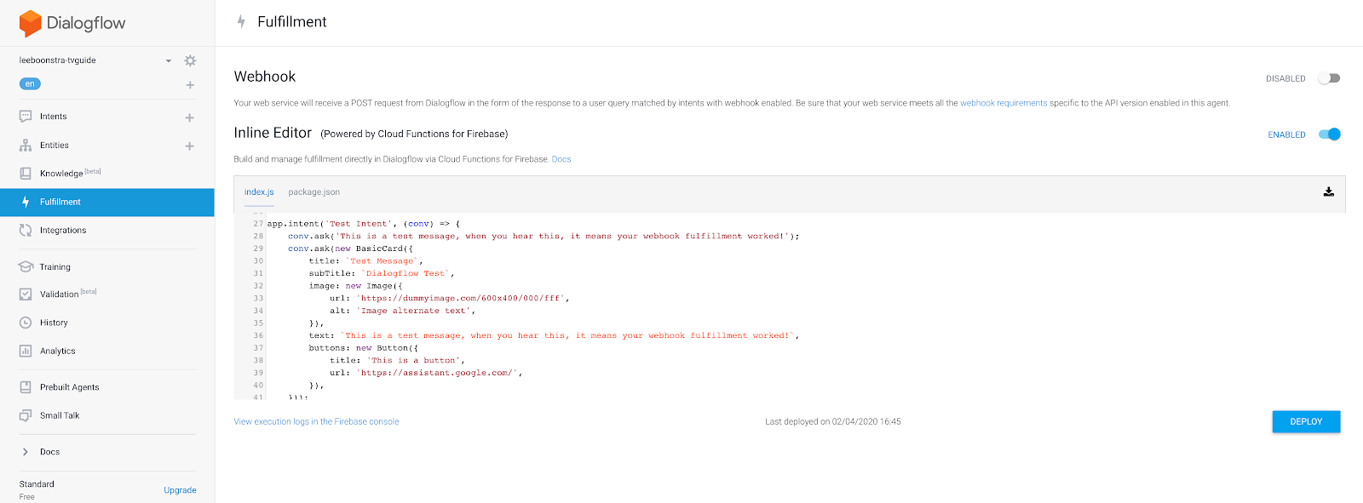The width and height of the screenshot is (1363, 503).
Task: Open the History page clock icon
Action: (x=26, y=323)
